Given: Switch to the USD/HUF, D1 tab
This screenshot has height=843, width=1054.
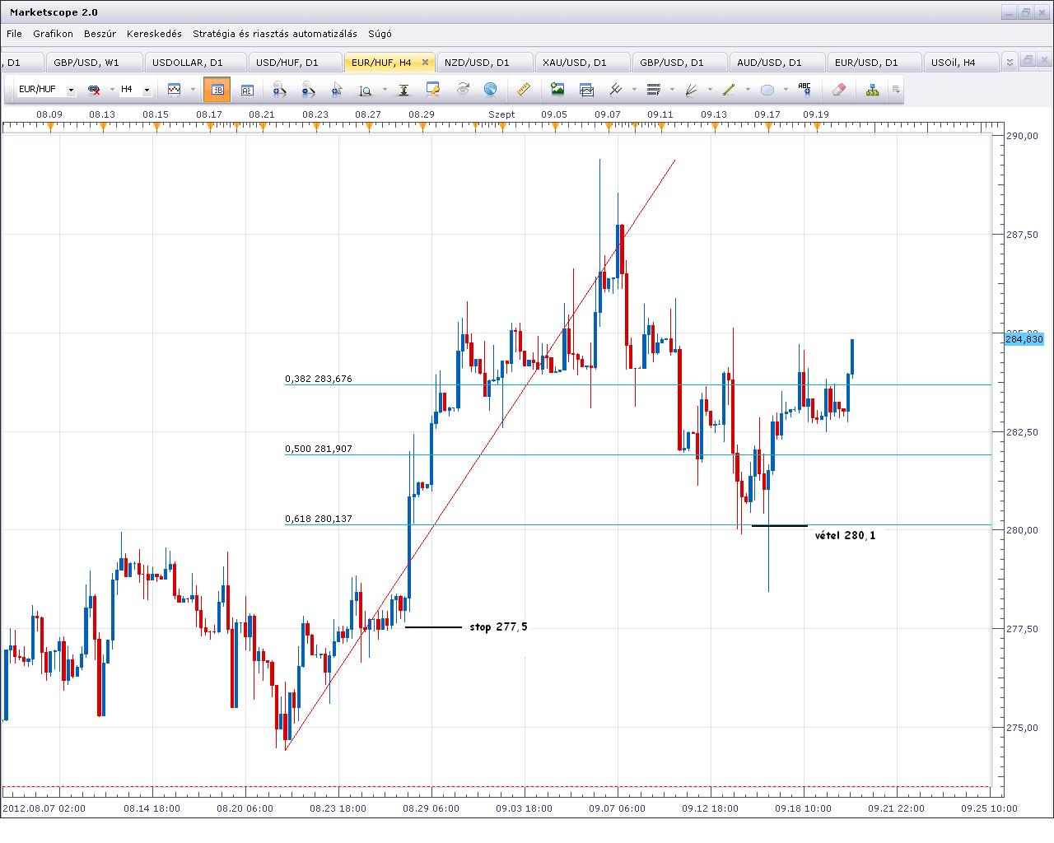Looking at the screenshot, I should click(x=295, y=63).
